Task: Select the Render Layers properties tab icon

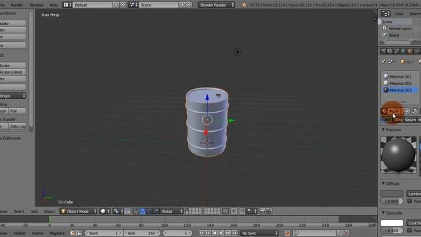Action: point(389,51)
